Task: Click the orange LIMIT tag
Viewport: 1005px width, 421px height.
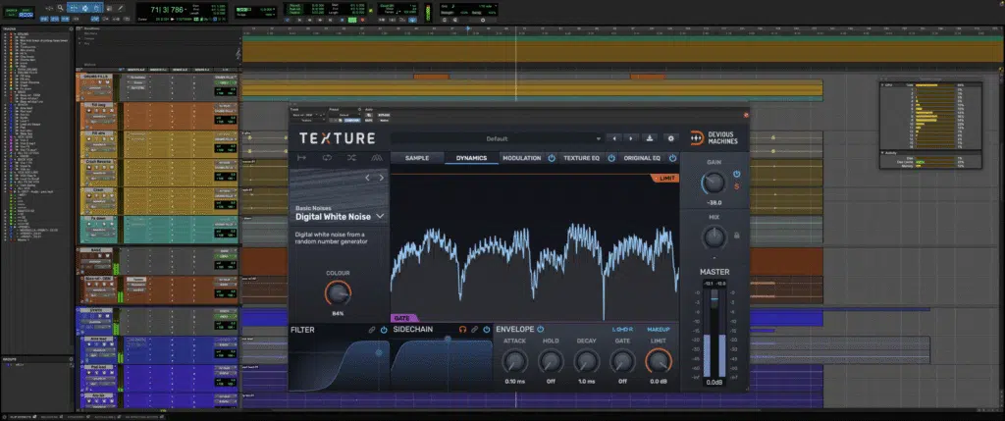Action: pyautogui.click(x=665, y=179)
